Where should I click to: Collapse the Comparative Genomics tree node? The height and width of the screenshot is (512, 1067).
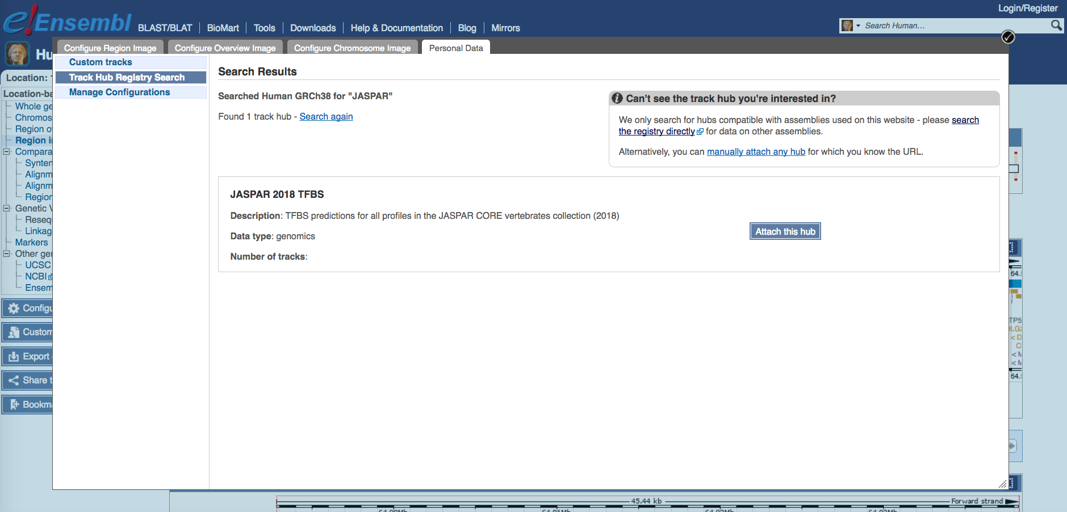point(7,152)
